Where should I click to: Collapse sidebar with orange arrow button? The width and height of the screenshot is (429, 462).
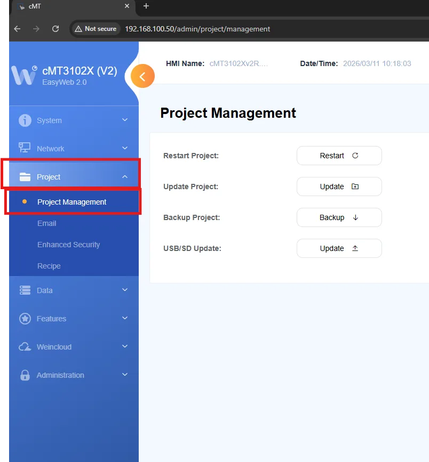pos(142,76)
